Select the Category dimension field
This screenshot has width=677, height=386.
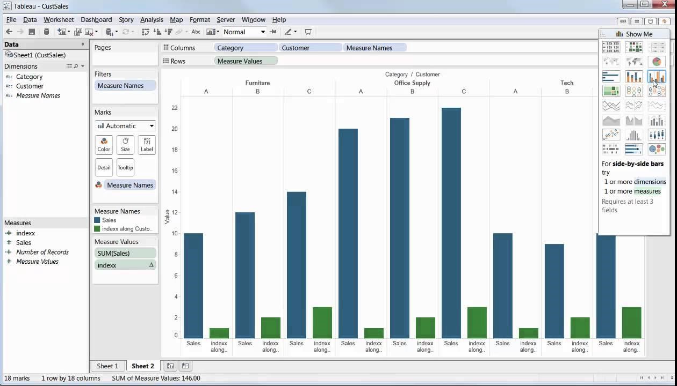coord(29,77)
